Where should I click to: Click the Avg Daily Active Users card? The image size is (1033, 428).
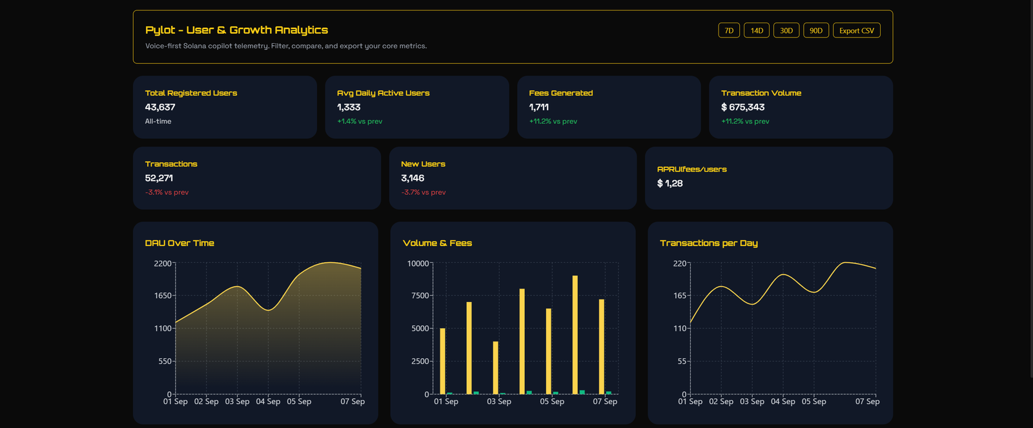tap(417, 107)
